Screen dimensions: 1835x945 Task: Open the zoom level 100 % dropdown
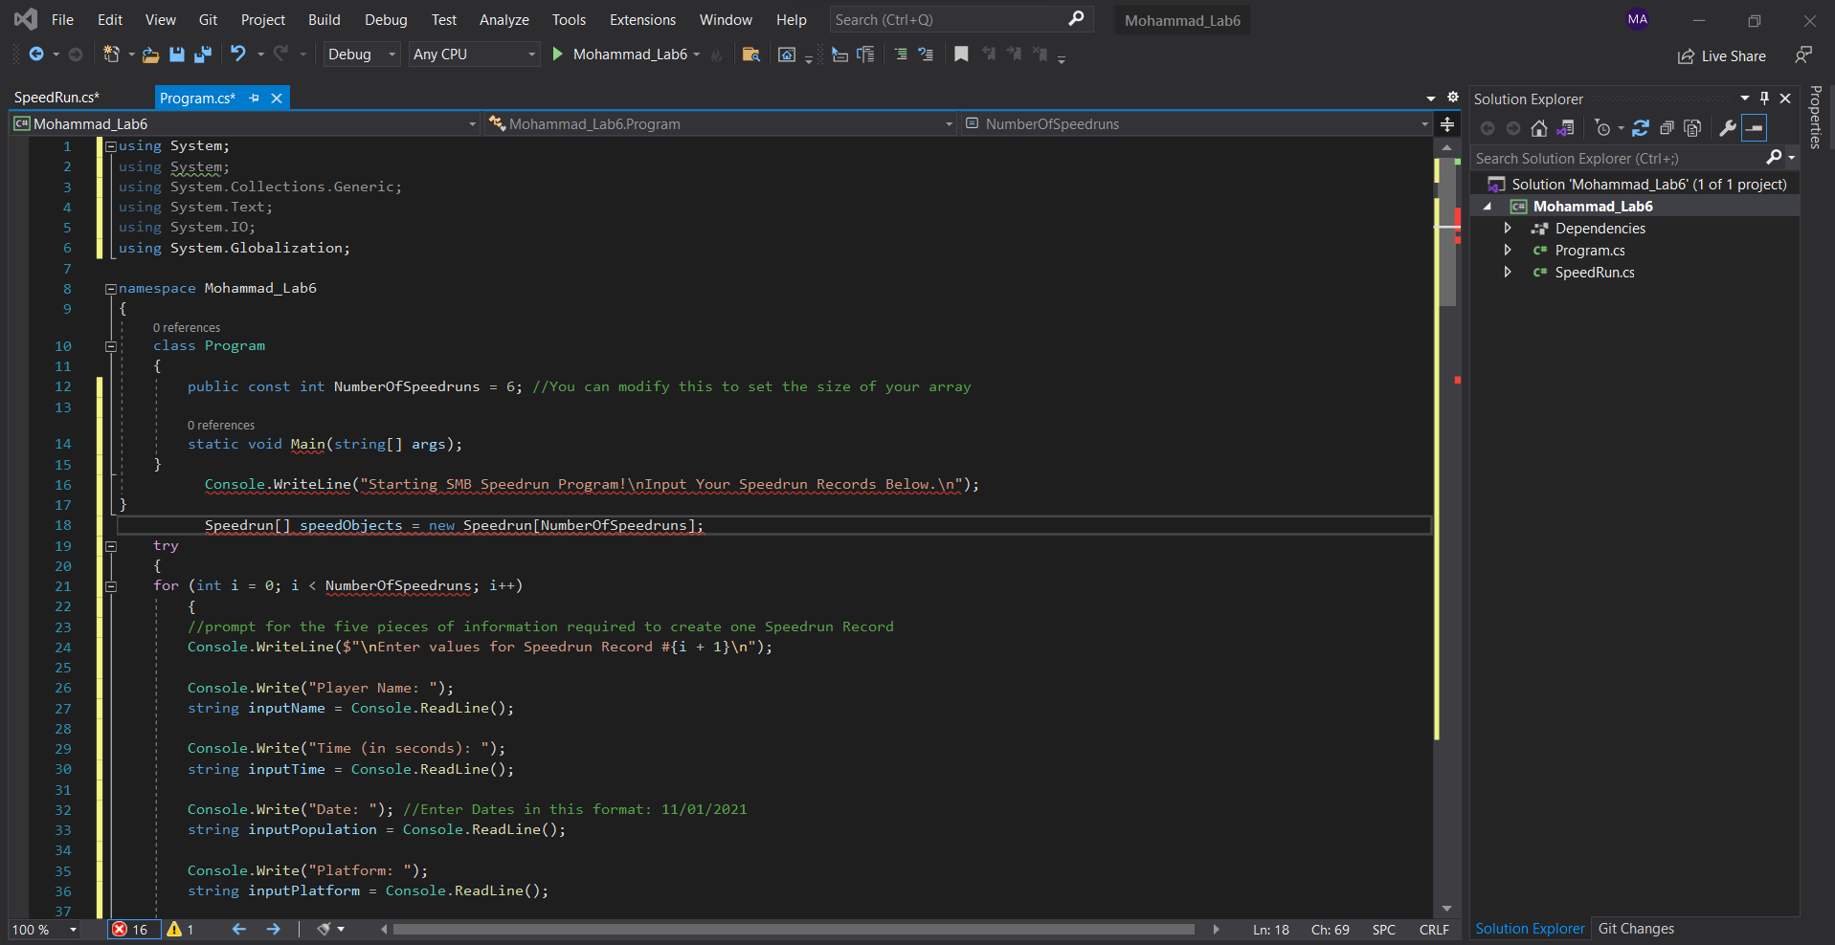44,929
